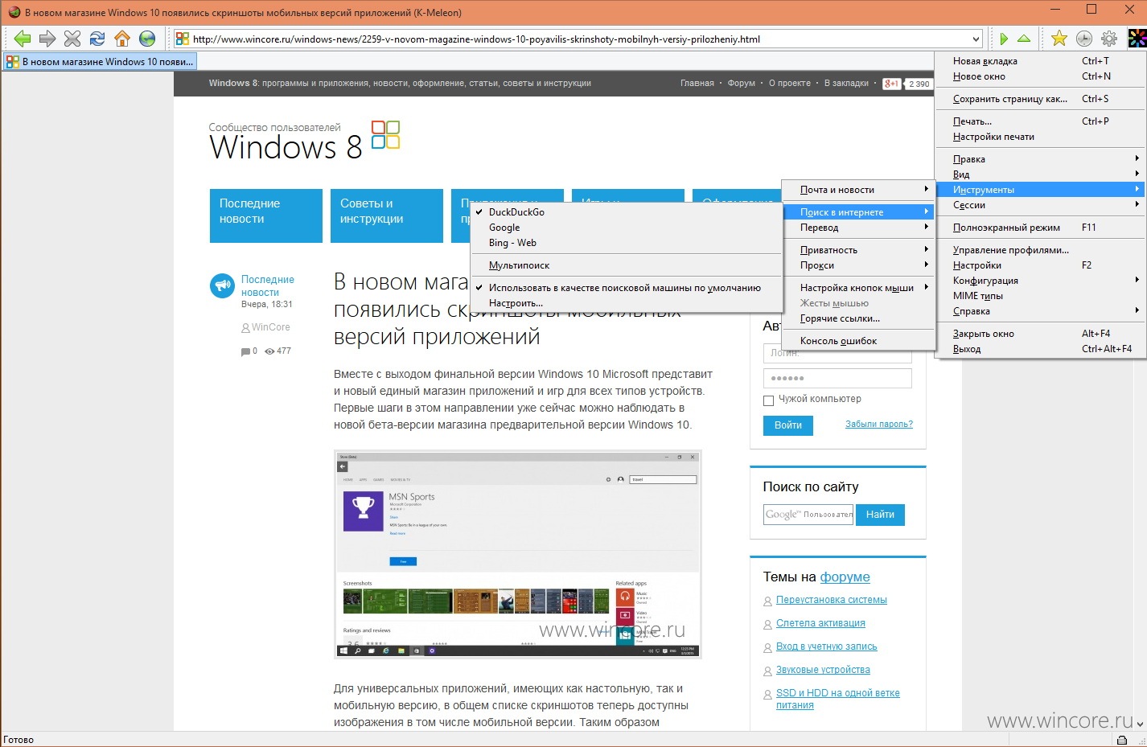Open Звуковые устройства forum link

pos(823,670)
